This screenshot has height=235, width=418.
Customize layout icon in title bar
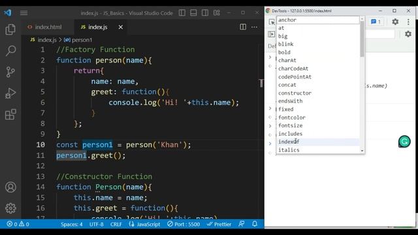click(216, 13)
